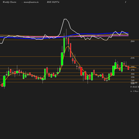Click the 178 price level label

133,70
